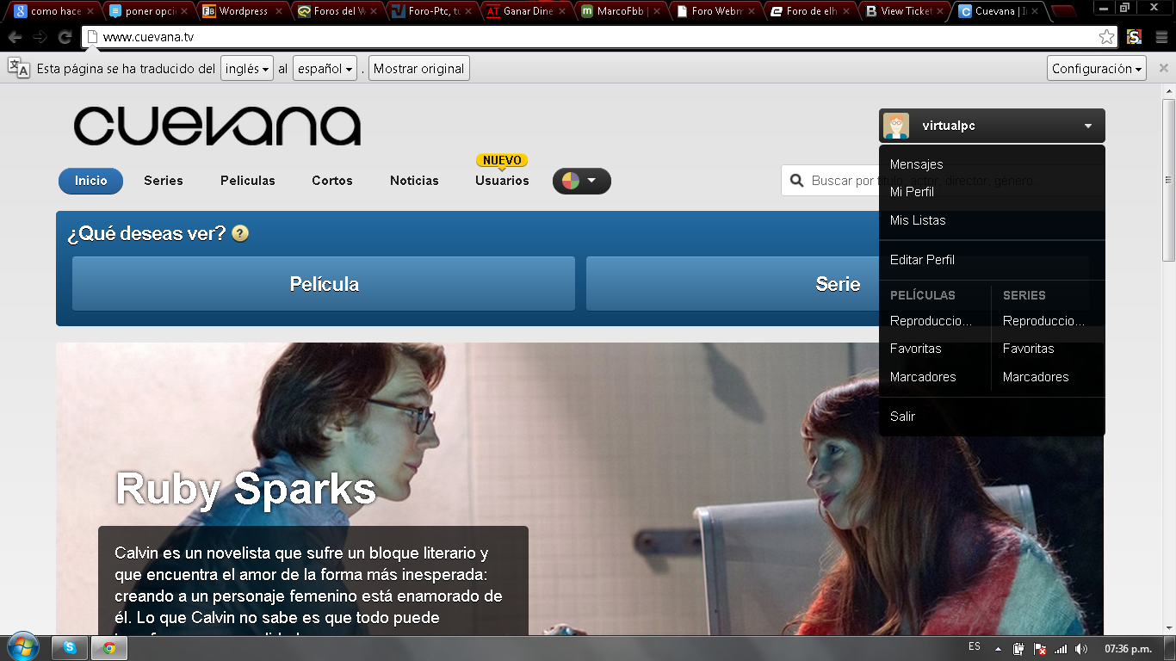Click the volume speaker tray icon
Viewport: 1176px width, 661px height.
(x=1081, y=649)
